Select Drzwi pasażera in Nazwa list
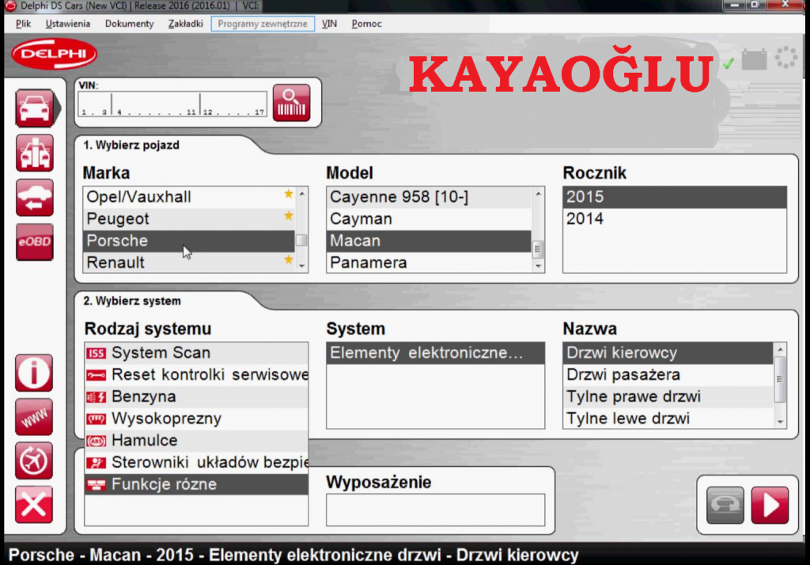This screenshot has height=565, width=810. 668,374
